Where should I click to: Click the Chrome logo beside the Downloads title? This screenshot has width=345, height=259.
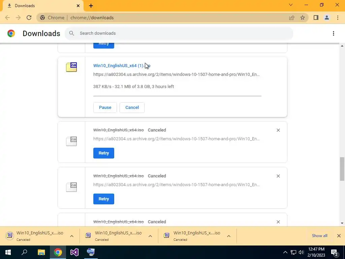pyautogui.click(x=11, y=33)
